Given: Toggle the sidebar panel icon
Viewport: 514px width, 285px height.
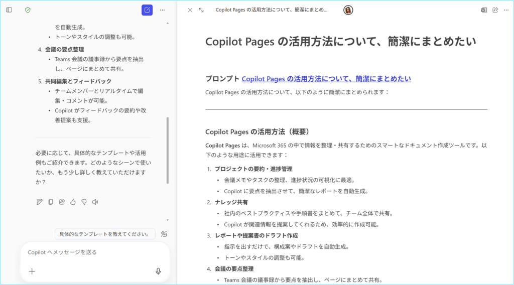Looking at the screenshot, I should [9, 10].
